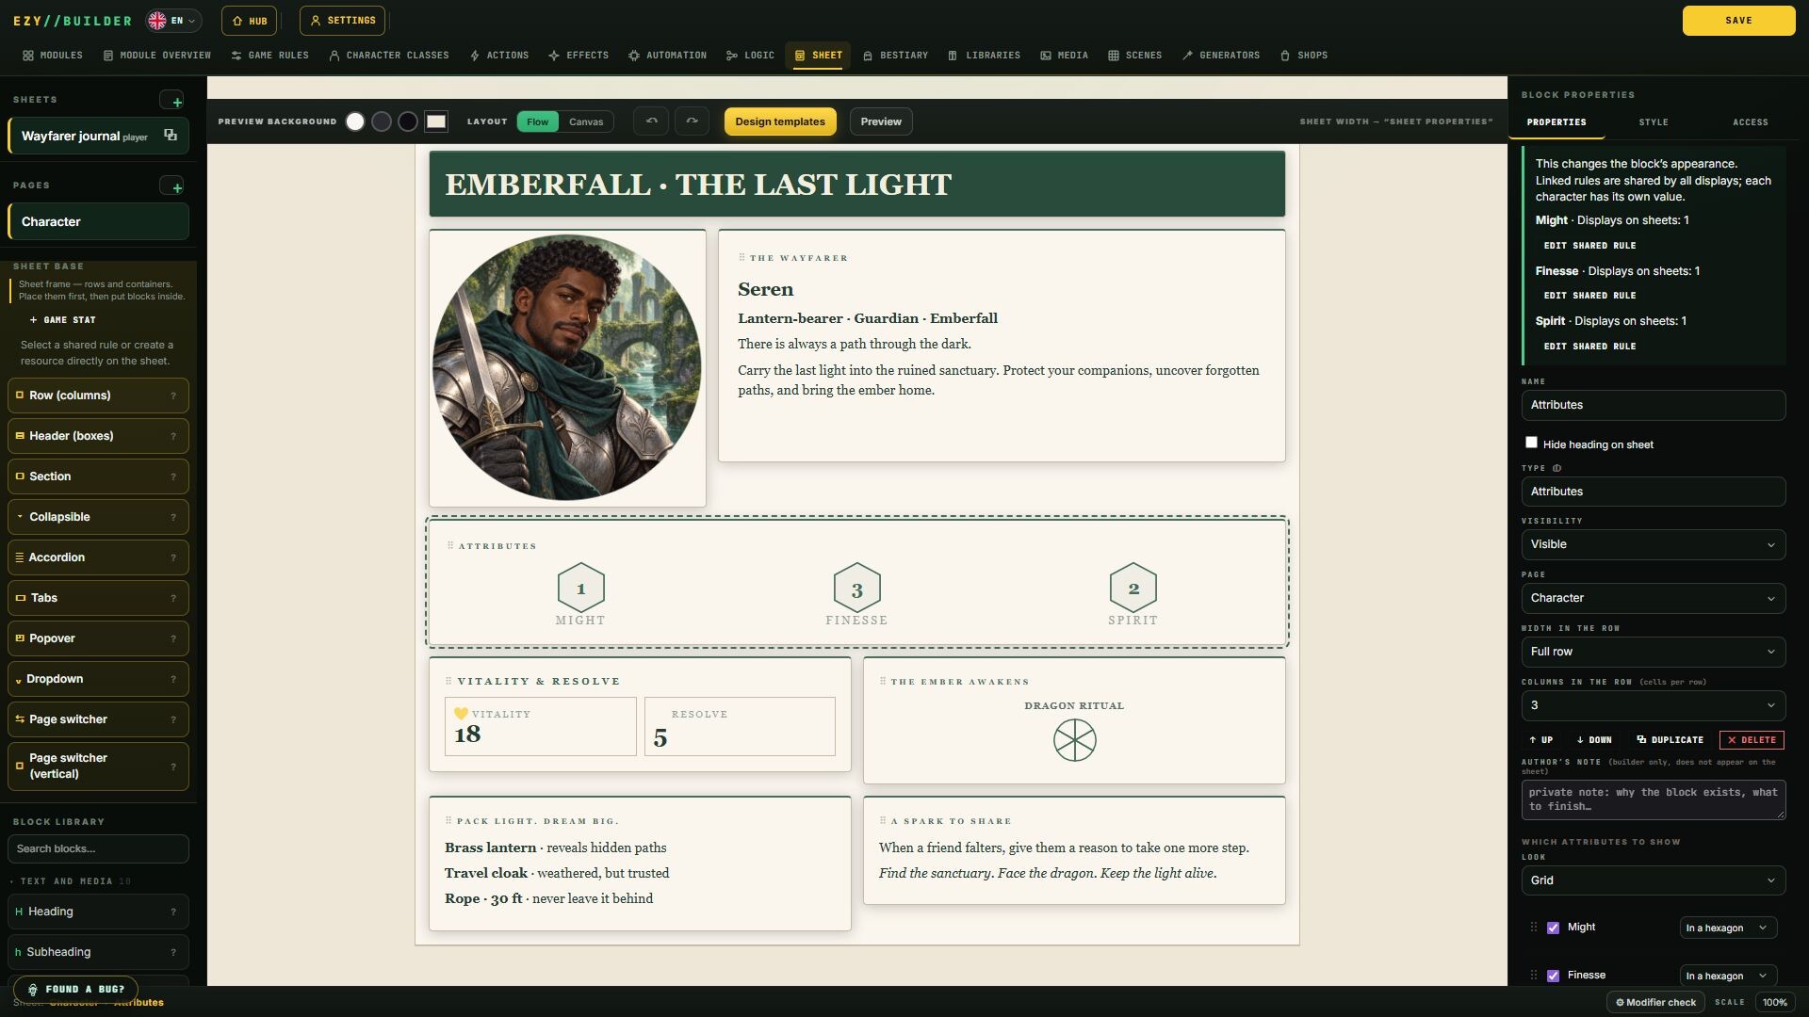Click the Type info icon
The width and height of the screenshot is (1809, 1017).
click(1556, 469)
